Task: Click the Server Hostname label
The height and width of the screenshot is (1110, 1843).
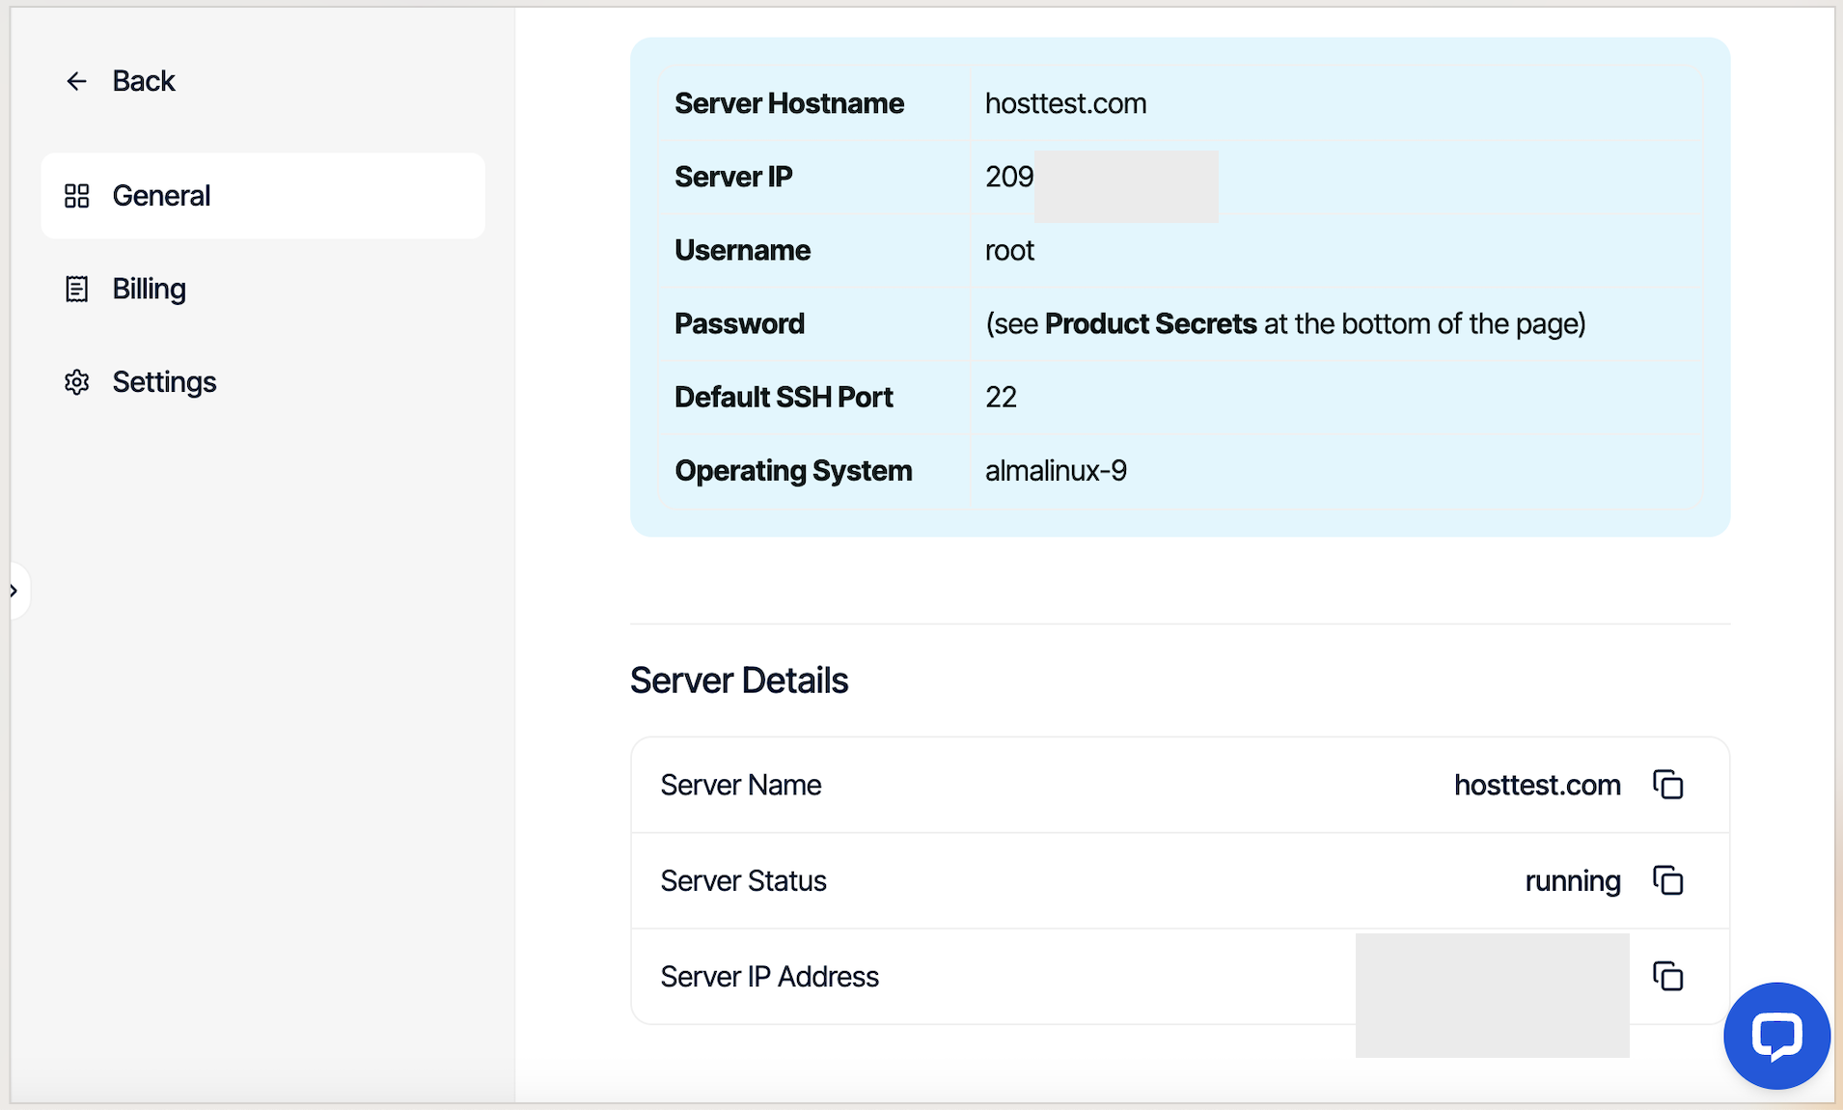Action: 789,103
